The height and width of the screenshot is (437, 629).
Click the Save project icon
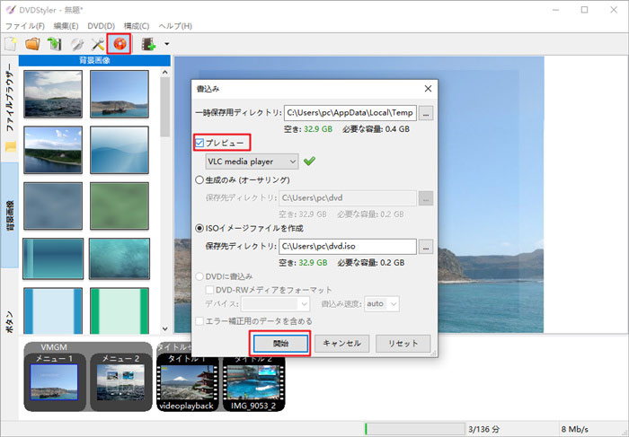54,43
